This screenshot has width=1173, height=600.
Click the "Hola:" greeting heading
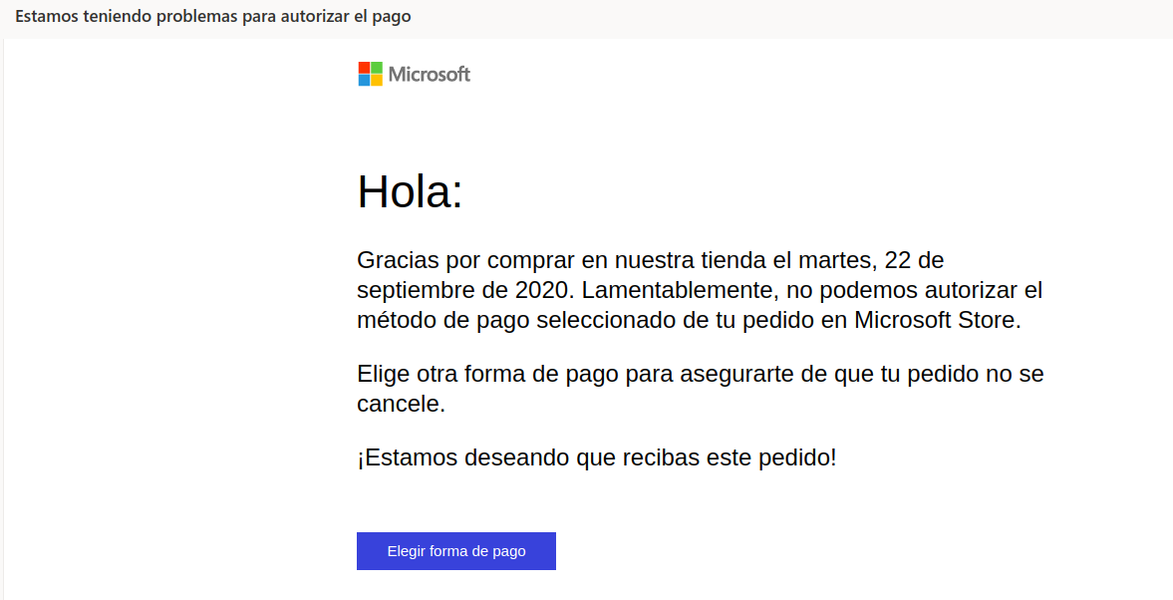(410, 191)
